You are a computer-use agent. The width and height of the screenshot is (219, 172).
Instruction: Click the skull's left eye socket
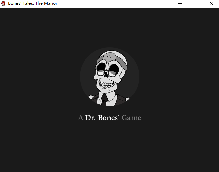[102, 68]
